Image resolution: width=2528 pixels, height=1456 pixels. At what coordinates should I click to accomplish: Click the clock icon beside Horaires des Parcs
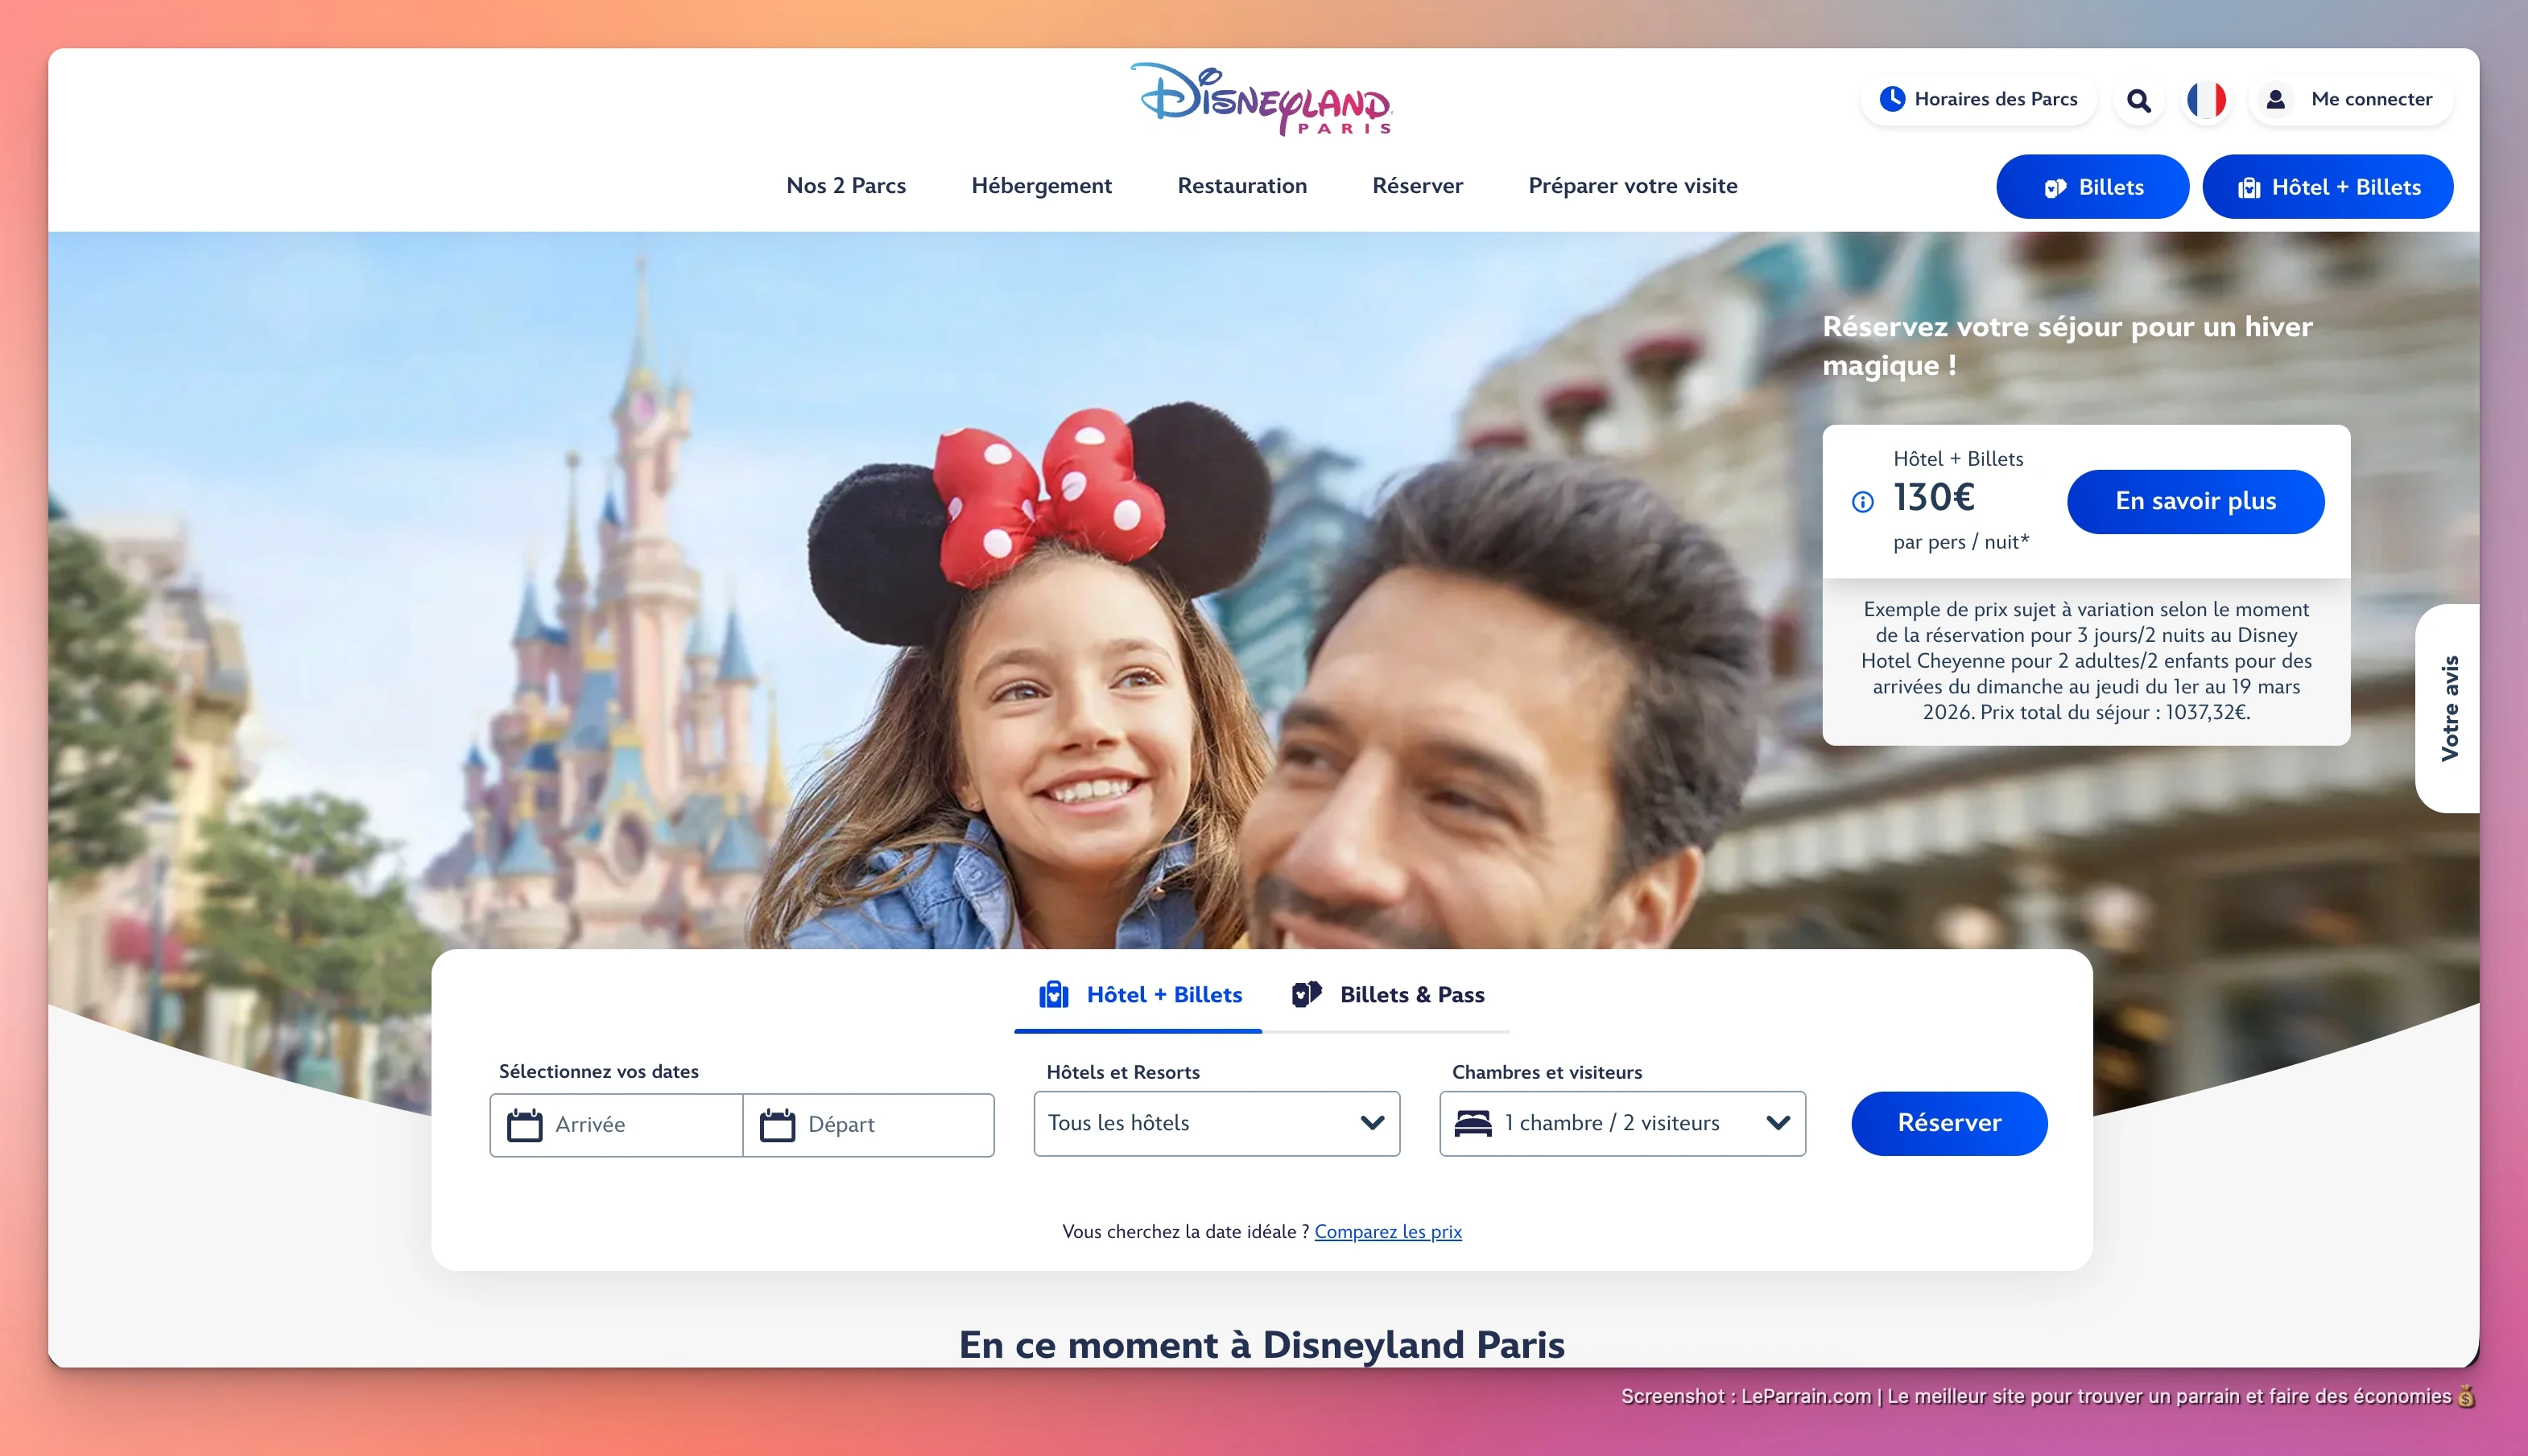1894,99
